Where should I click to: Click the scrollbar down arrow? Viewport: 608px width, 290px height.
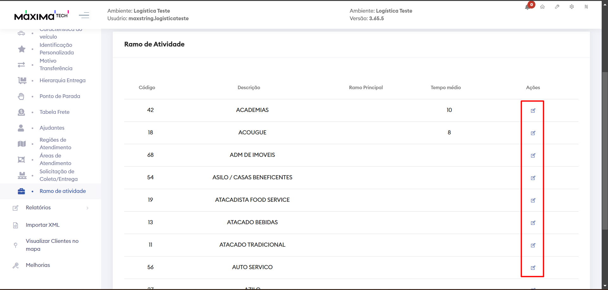pos(605,286)
